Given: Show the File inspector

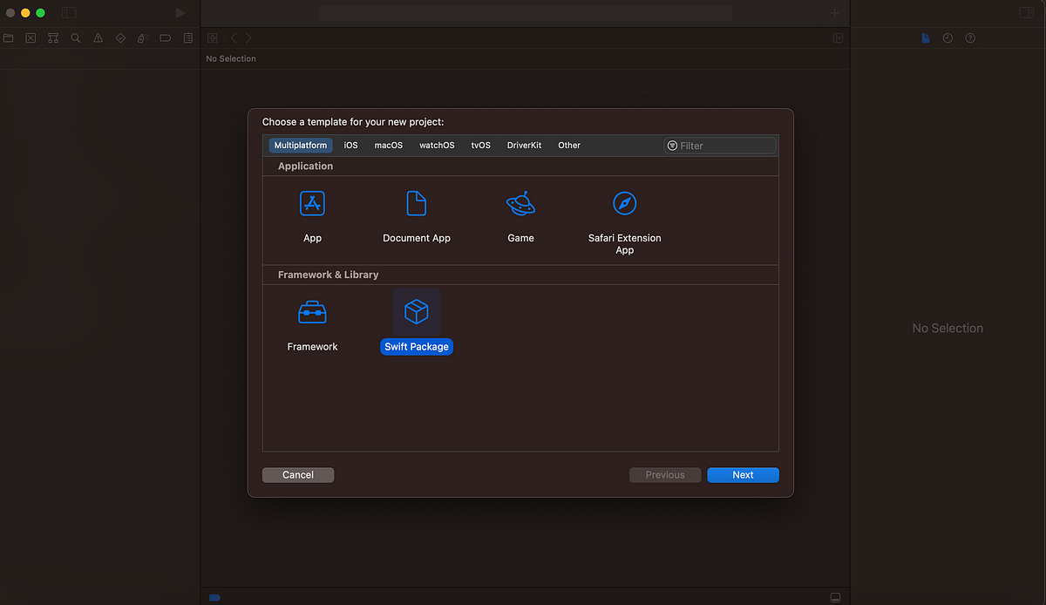Looking at the screenshot, I should pyautogui.click(x=925, y=37).
